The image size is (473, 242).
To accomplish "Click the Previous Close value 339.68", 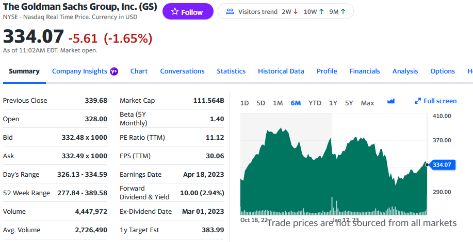I will [96, 100].
